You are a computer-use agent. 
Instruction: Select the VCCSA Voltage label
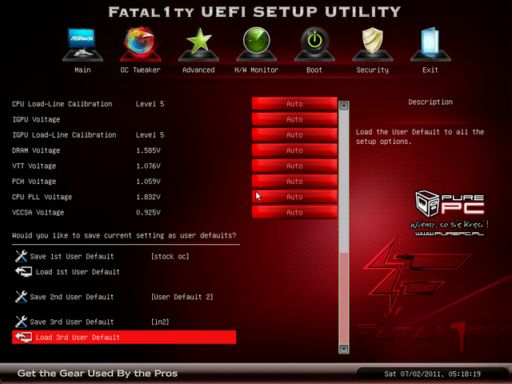tap(38, 213)
